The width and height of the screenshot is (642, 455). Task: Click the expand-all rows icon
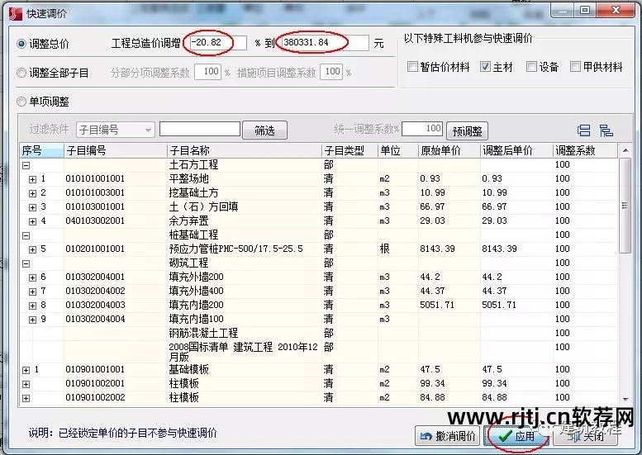click(x=583, y=130)
